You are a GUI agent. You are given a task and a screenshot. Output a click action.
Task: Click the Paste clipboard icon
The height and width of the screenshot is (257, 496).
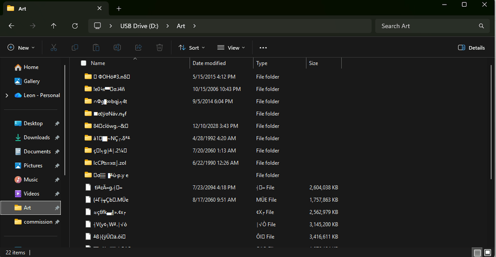pos(96,47)
